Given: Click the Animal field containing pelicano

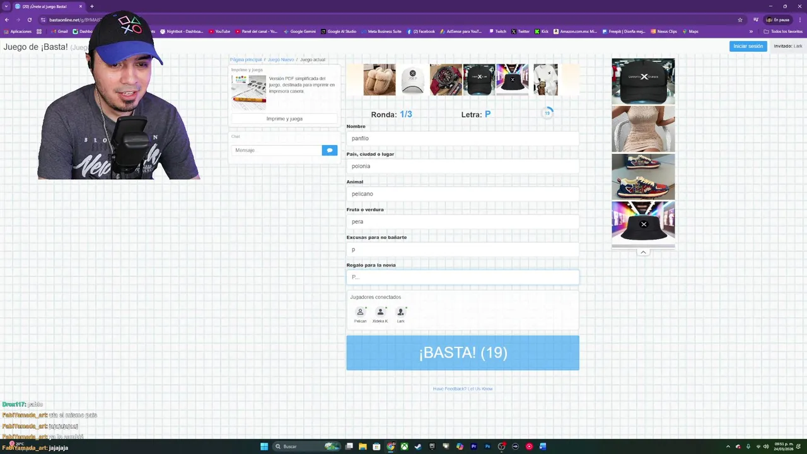Looking at the screenshot, I should point(463,194).
